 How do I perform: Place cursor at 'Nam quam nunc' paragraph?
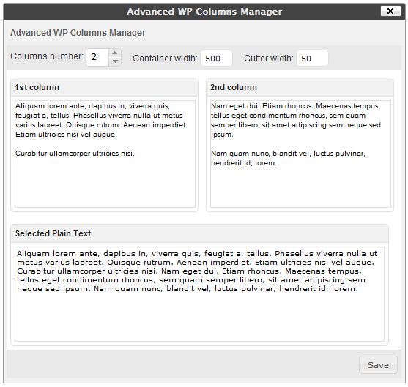288,158
